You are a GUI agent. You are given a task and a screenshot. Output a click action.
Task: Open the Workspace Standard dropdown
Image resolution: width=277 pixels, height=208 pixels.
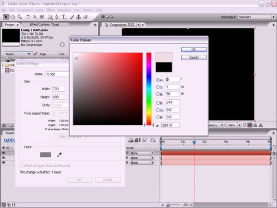(257, 17)
